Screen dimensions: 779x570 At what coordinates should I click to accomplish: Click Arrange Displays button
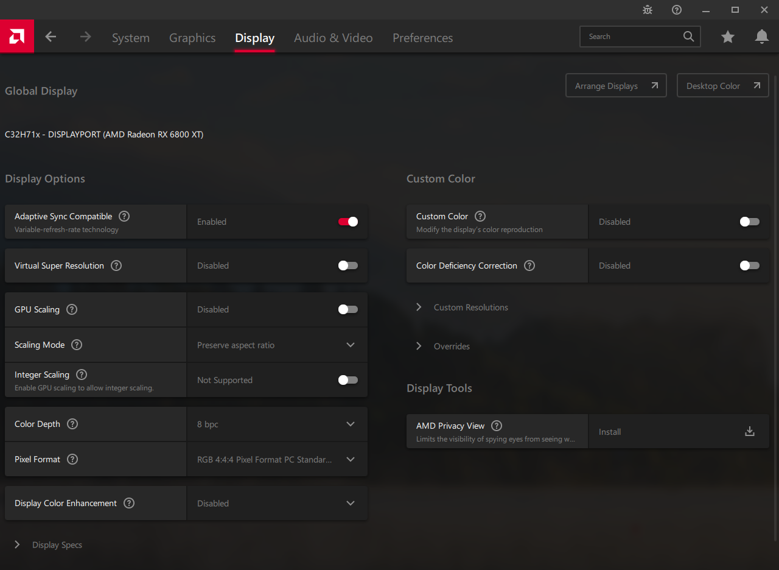click(617, 86)
